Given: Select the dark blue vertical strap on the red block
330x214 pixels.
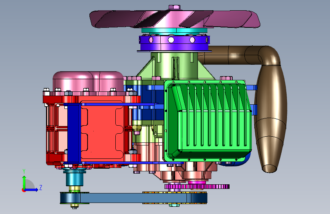Looking at the screenshot, I should coord(74,133).
